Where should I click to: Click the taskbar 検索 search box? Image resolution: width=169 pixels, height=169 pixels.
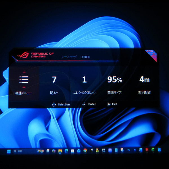click(x=28, y=151)
